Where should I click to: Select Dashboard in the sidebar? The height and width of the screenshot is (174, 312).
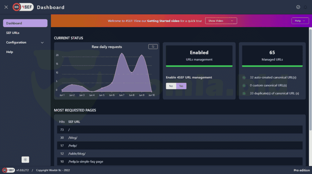tap(25, 23)
